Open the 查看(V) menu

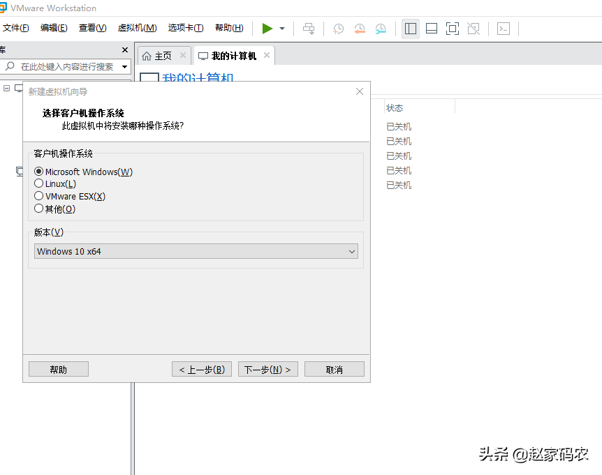pos(92,28)
